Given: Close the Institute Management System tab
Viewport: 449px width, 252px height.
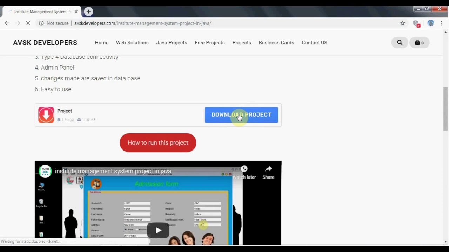Looking at the screenshot, I should pyautogui.click(x=76, y=12).
